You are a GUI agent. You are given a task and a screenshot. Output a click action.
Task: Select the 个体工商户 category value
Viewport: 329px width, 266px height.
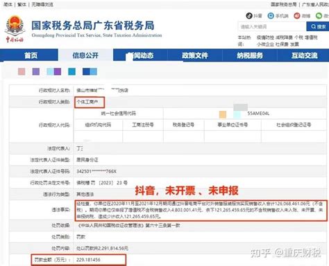(x=87, y=102)
